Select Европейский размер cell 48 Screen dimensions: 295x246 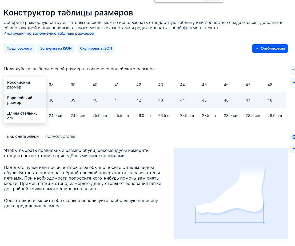point(270,100)
